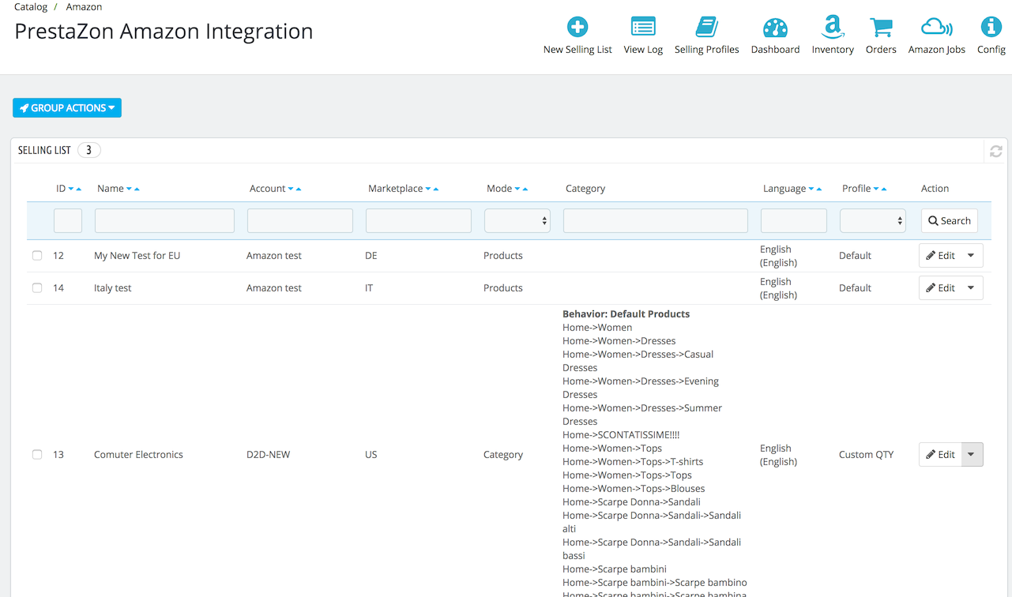The width and height of the screenshot is (1012, 597).
Task: Click the 'Custom QTY' profile cell
Action: [x=867, y=455]
